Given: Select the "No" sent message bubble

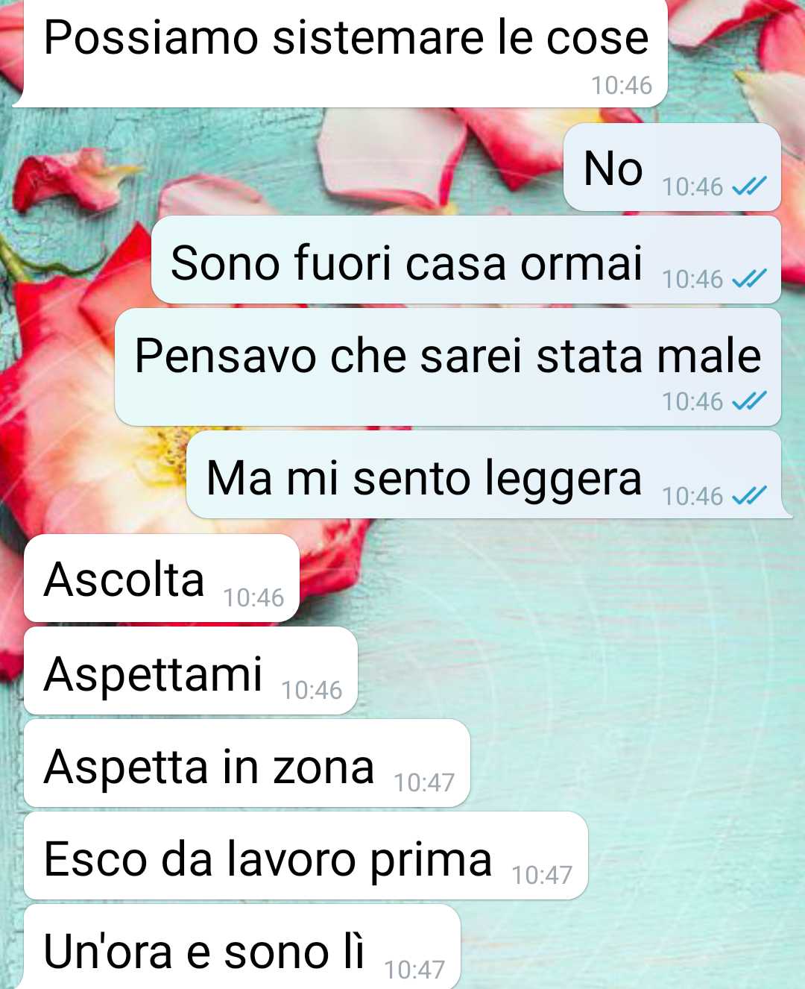Looking at the screenshot, I should 672,167.
